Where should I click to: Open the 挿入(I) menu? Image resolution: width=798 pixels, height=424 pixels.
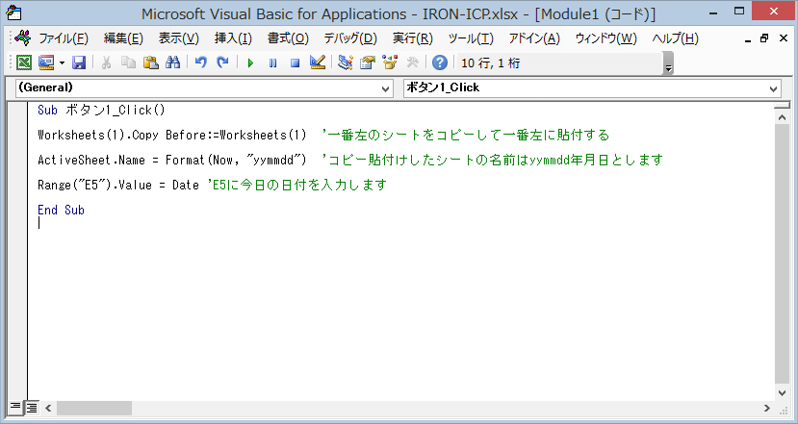point(233,38)
